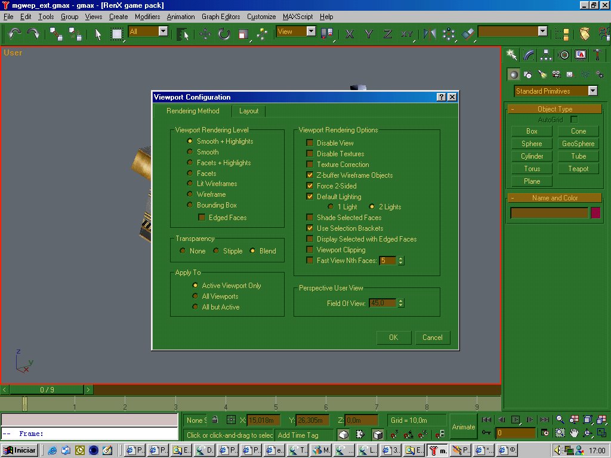Switch to the Rendering Method tab

coord(193,111)
